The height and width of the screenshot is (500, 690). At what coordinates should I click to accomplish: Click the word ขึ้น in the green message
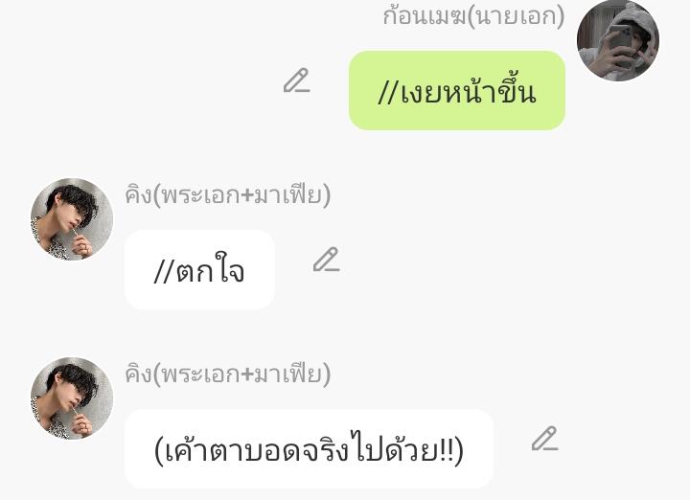[x=517, y=92]
